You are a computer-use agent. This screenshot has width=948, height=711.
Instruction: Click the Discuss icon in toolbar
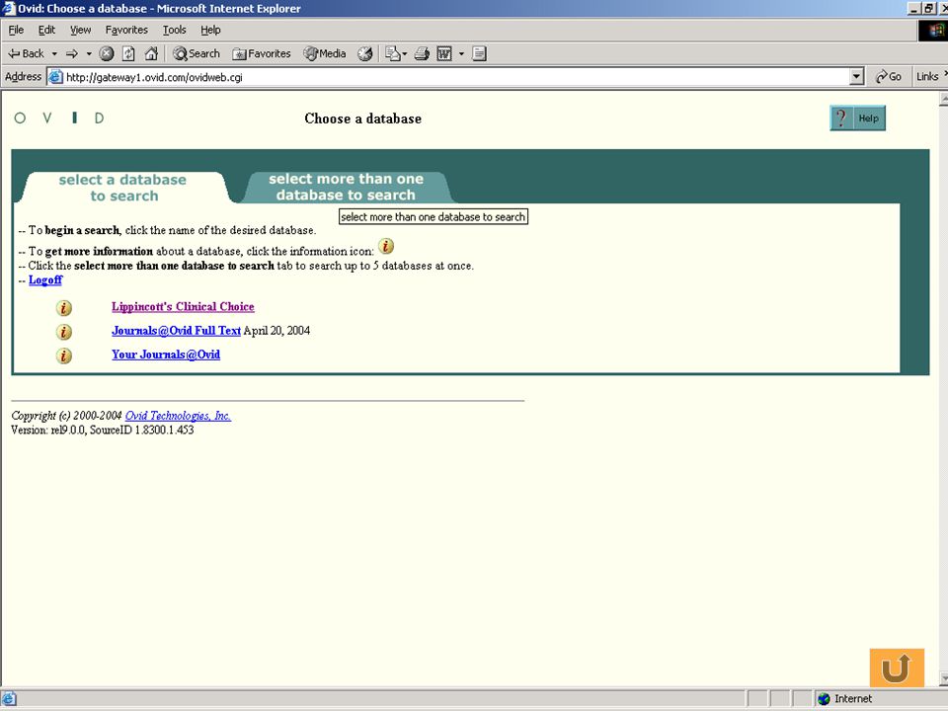click(479, 53)
